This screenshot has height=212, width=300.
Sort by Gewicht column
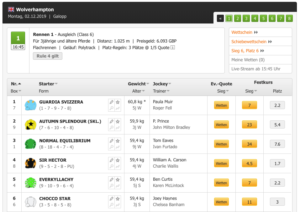(139, 84)
